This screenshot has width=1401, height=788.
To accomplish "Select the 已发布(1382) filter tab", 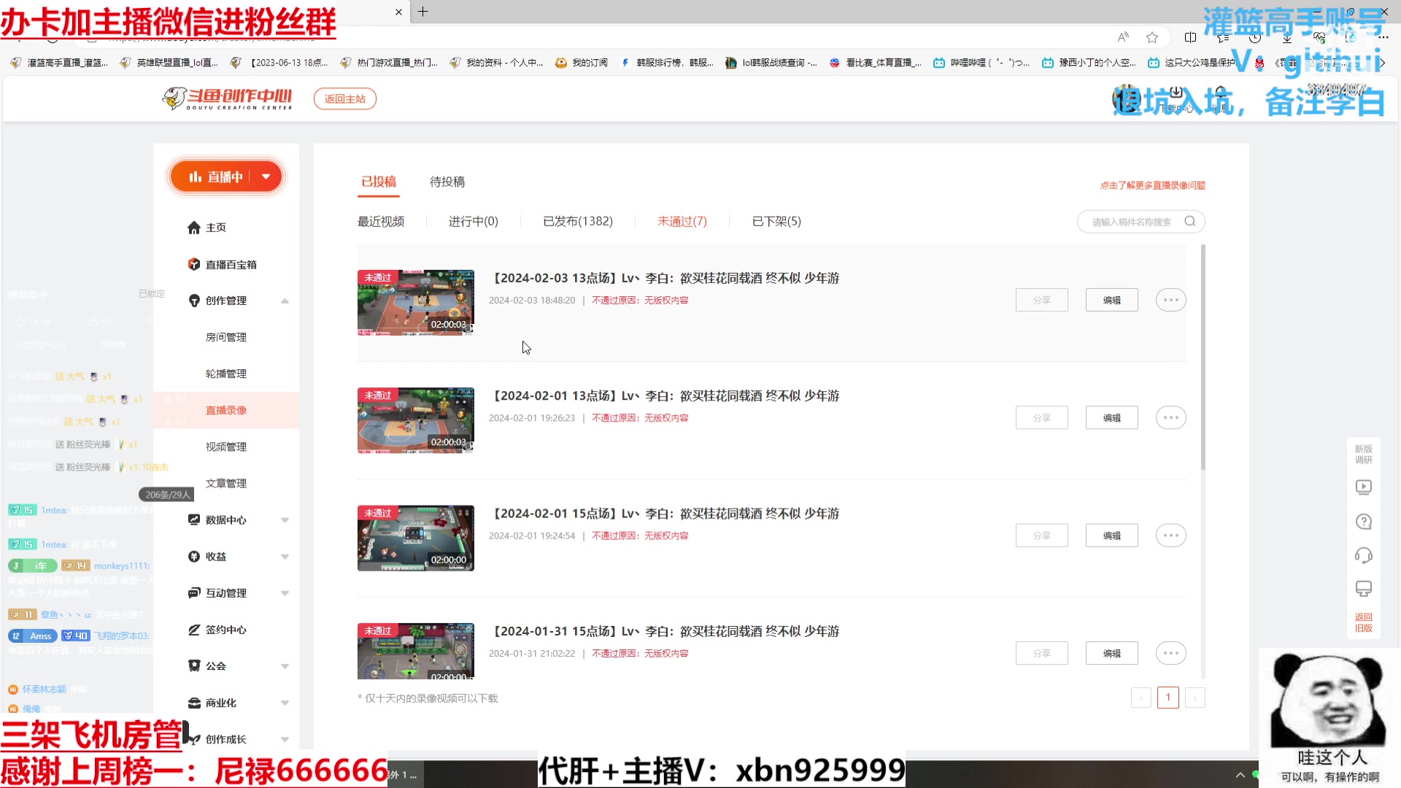I will click(x=577, y=221).
